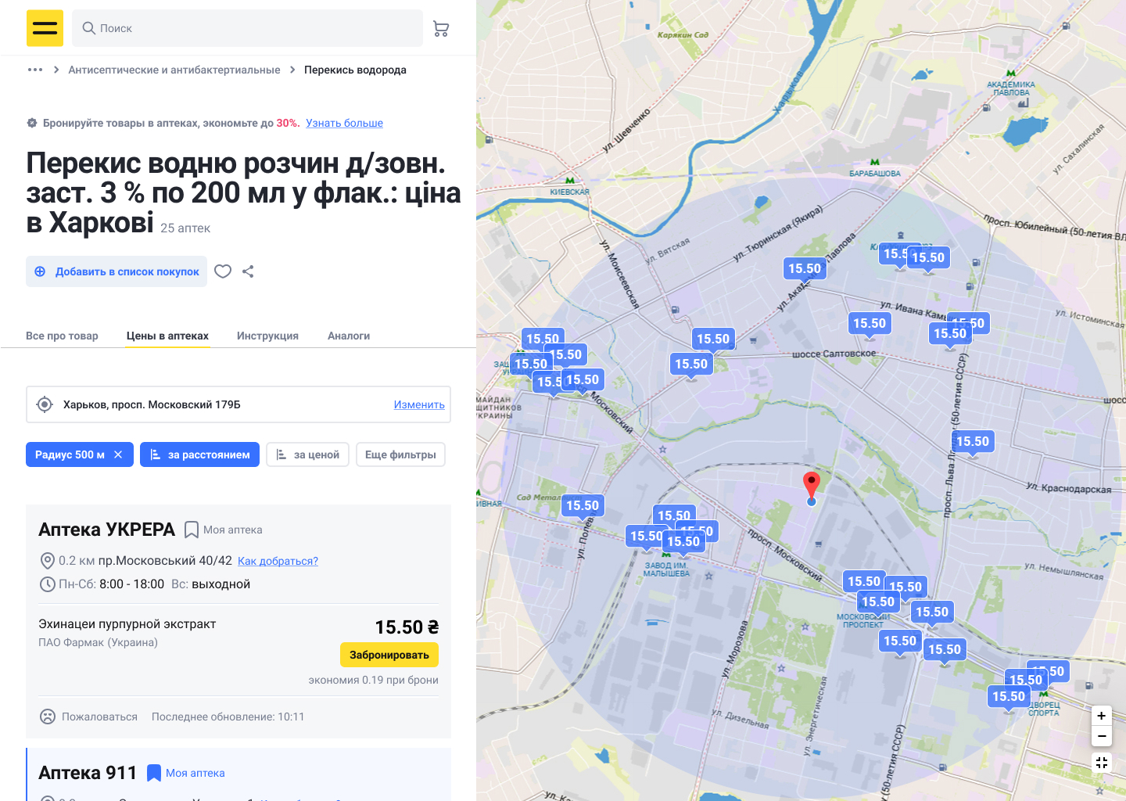Collapse the fullscreen map view
Image resolution: width=1126 pixels, height=801 pixels.
pos(1102,763)
